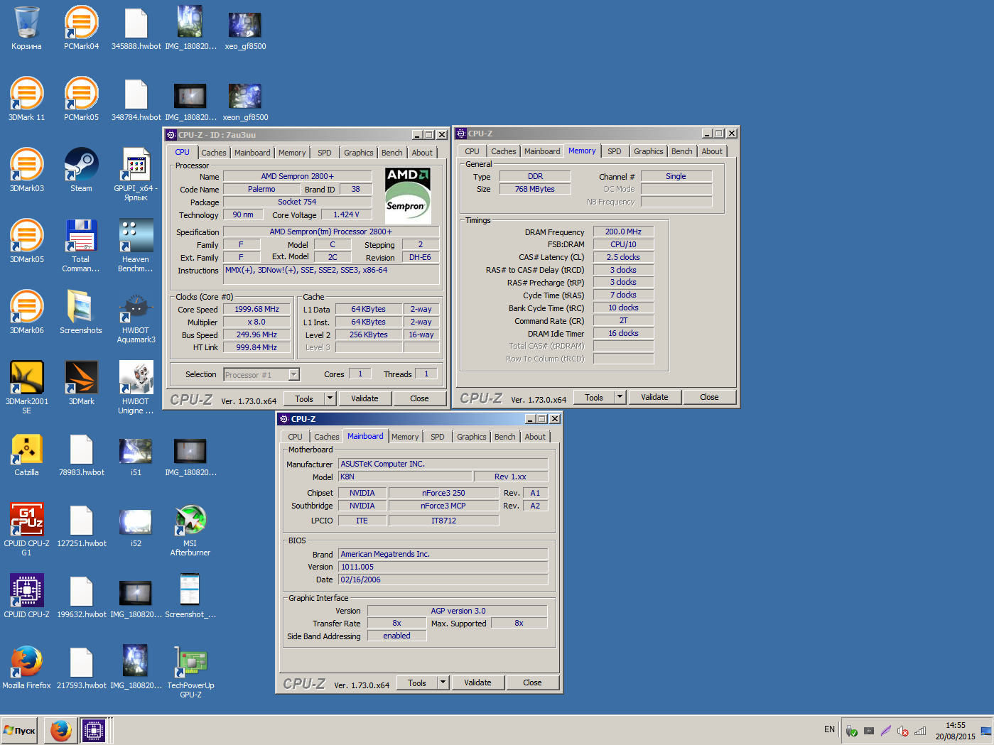Open xeo_gf8500 image thumbnail

click(245, 28)
